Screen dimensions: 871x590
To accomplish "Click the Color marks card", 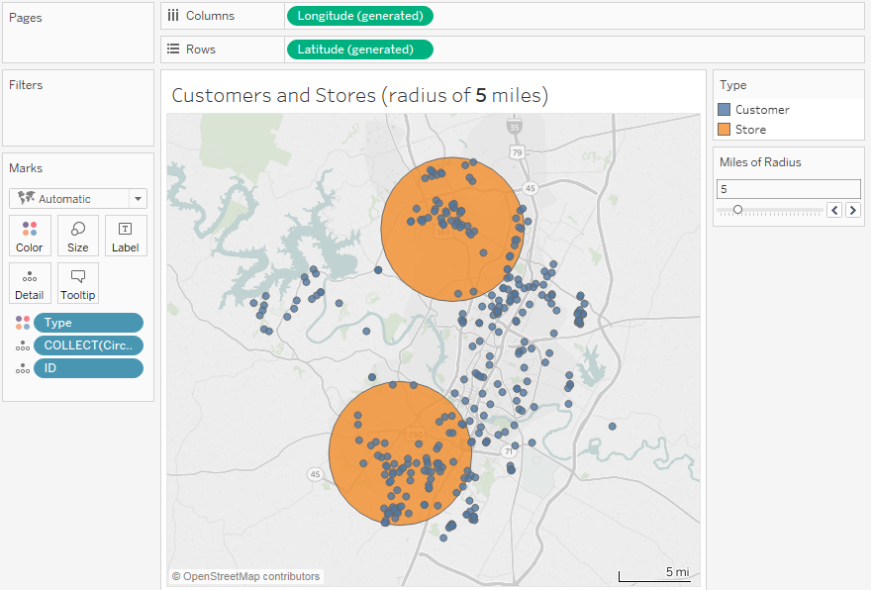I will [30, 236].
